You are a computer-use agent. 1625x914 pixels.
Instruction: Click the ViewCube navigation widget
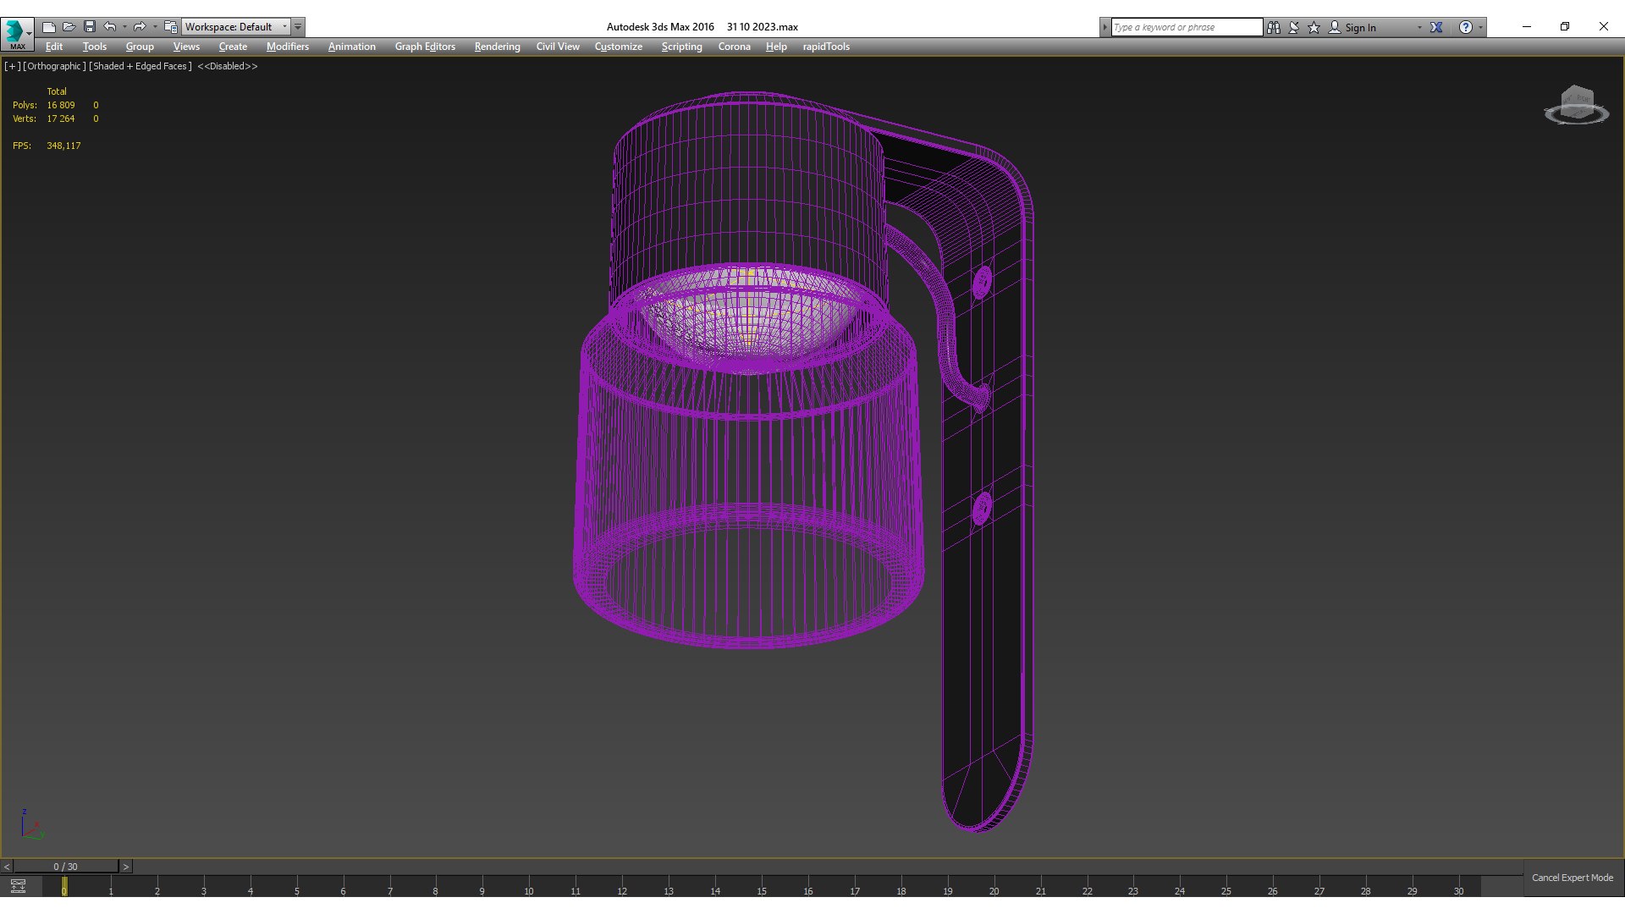1576,105
